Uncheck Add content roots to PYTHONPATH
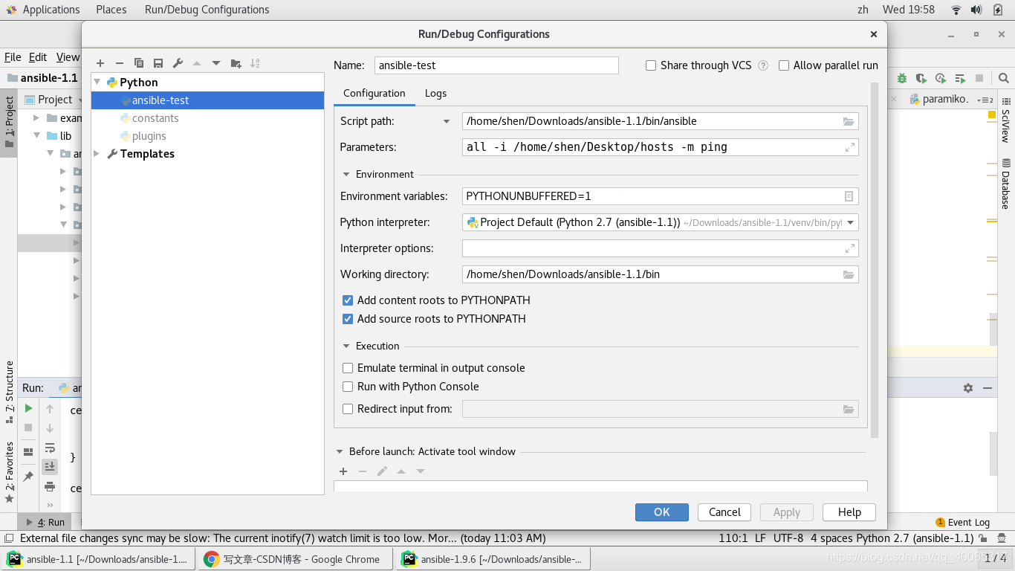1015x571 pixels. (x=348, y=300)
